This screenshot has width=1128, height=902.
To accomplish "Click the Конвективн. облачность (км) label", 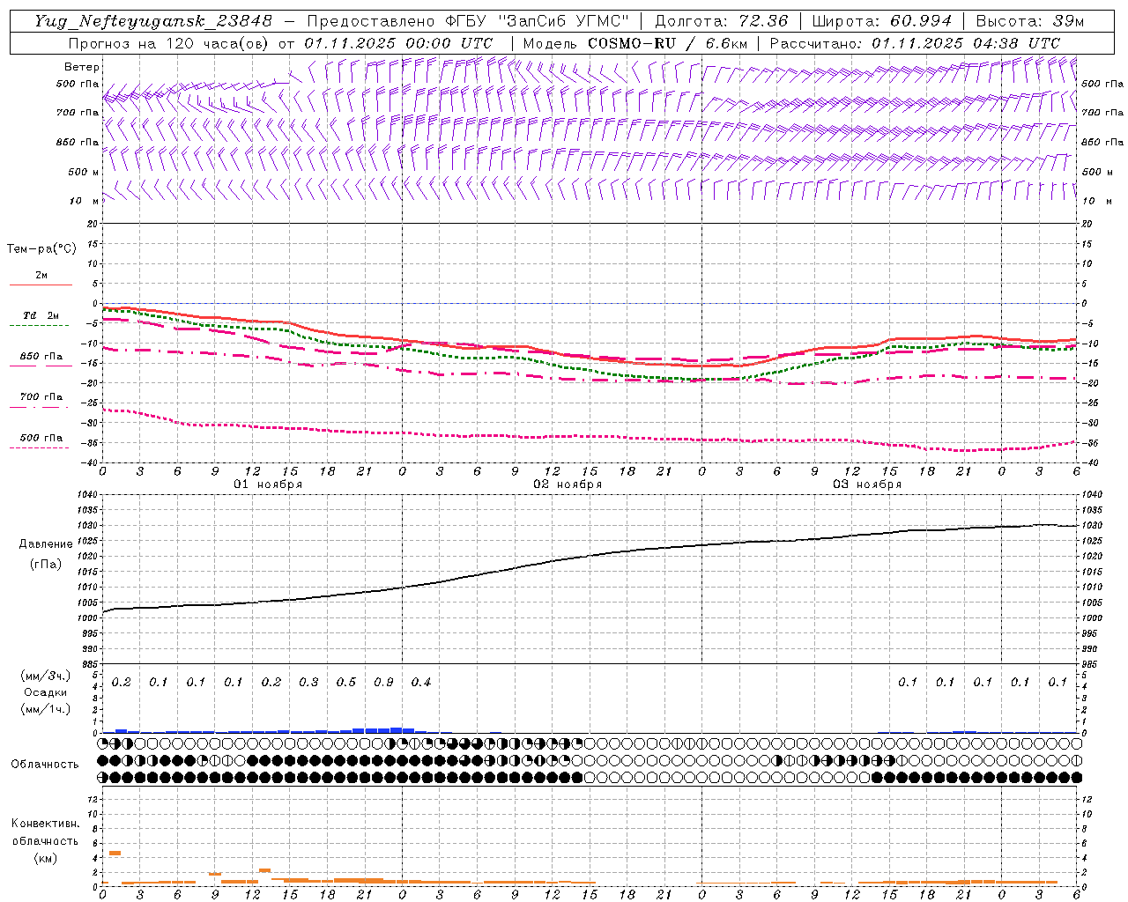I will click(x=45, y=840).
